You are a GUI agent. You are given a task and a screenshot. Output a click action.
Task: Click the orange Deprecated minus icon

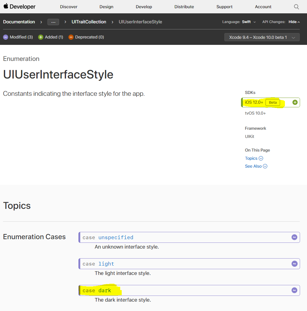pos(71,37)
